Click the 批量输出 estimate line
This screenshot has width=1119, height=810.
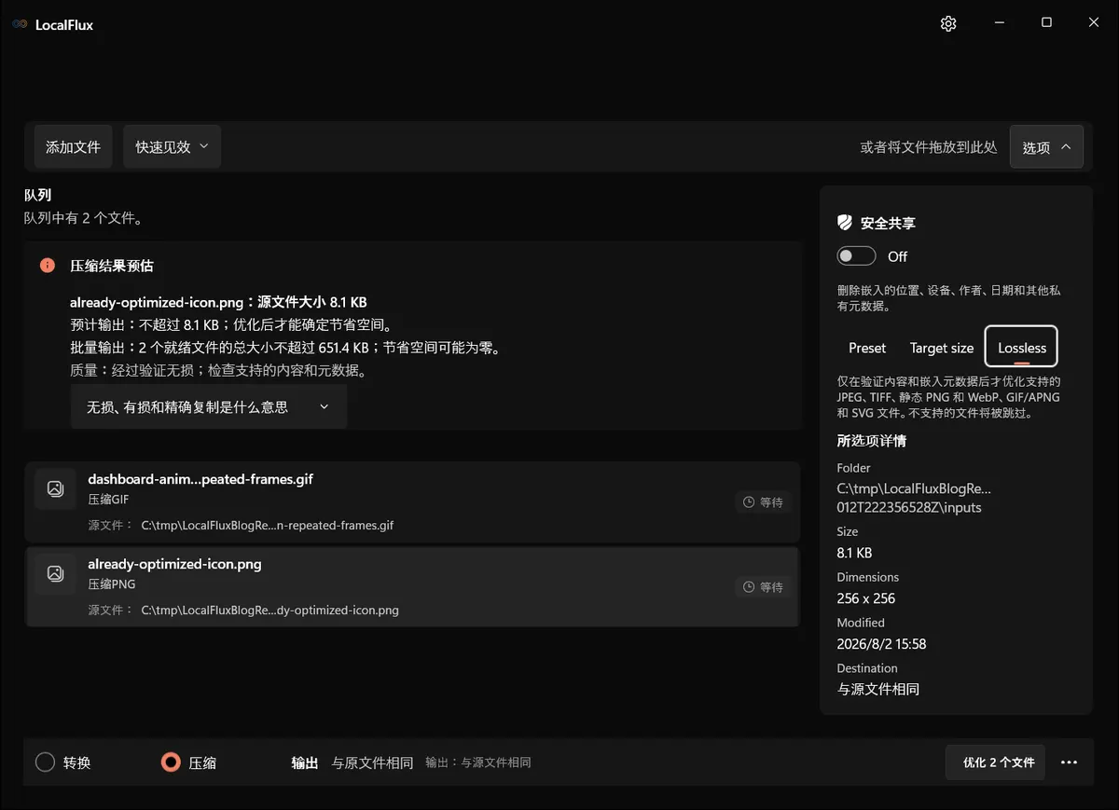point(286,348)
